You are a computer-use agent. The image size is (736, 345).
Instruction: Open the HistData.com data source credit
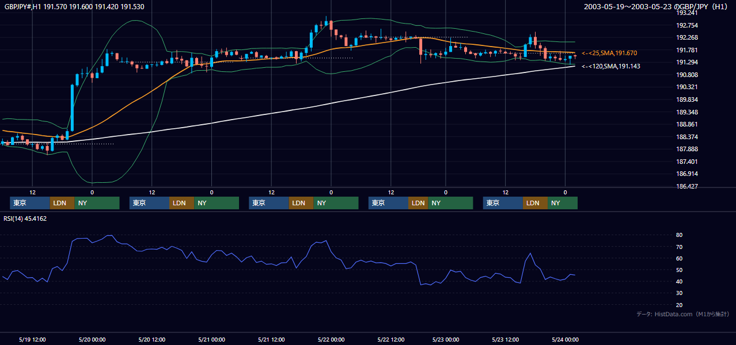click(x=683, y=314)
